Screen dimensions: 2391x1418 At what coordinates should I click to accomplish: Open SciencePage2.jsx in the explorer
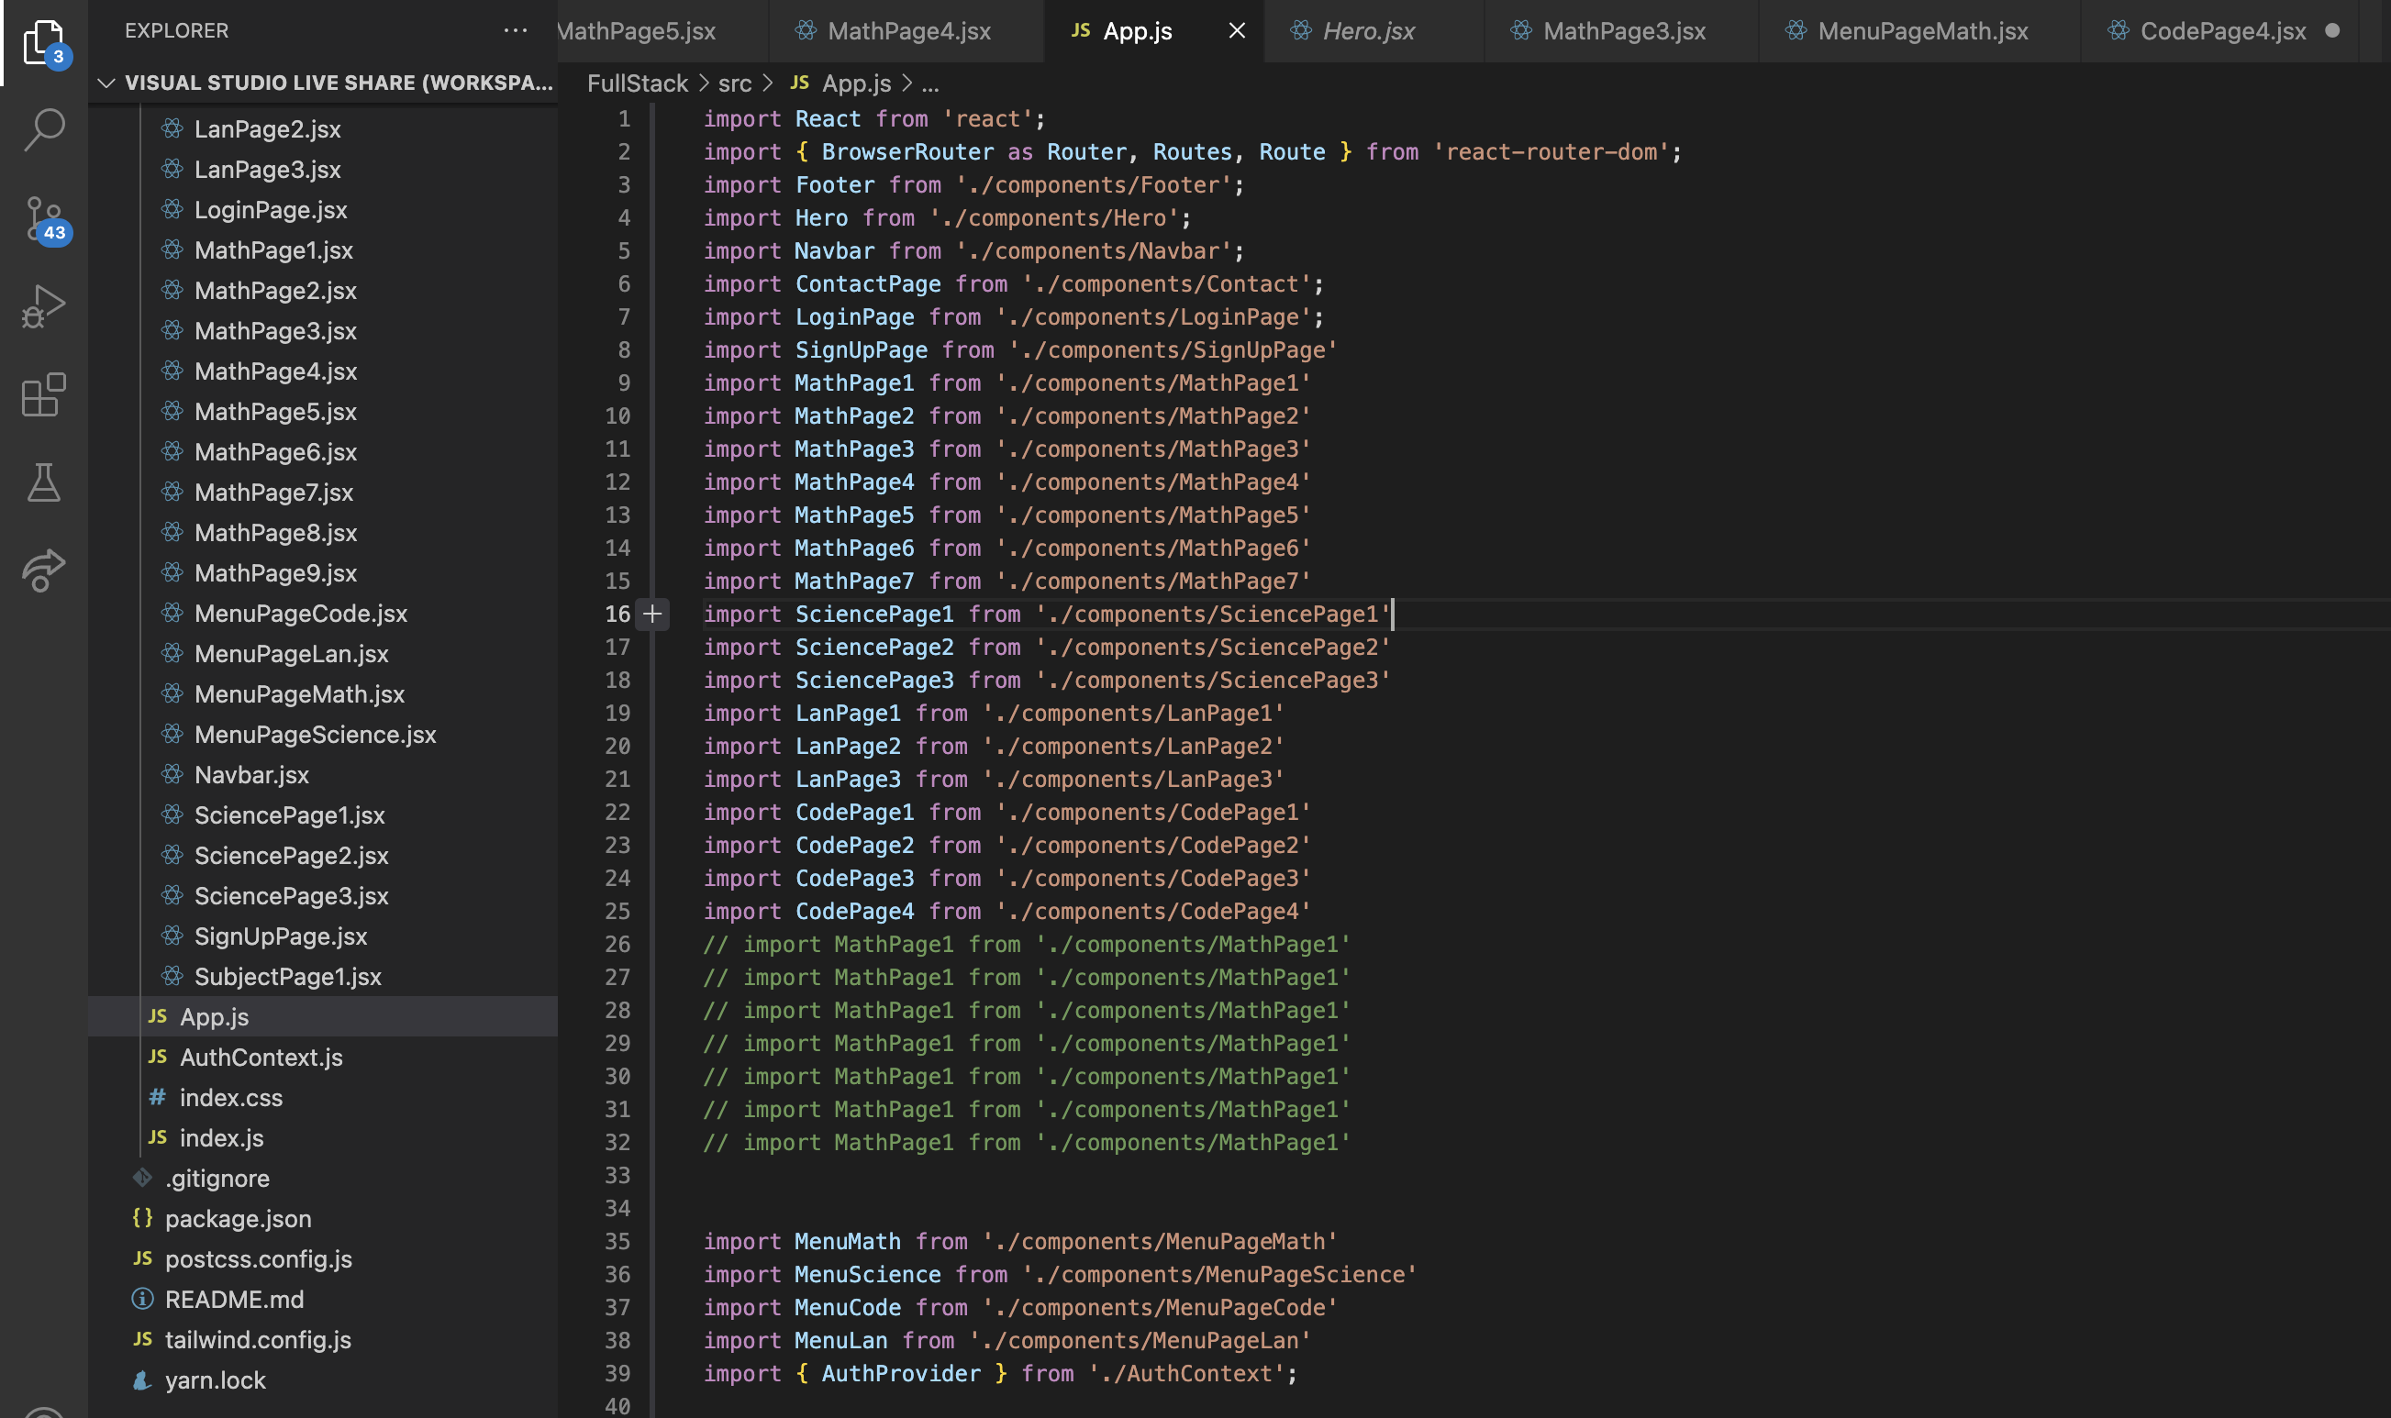[291, 855]
